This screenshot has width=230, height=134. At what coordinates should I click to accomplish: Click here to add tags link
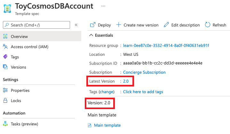point(143,92)
